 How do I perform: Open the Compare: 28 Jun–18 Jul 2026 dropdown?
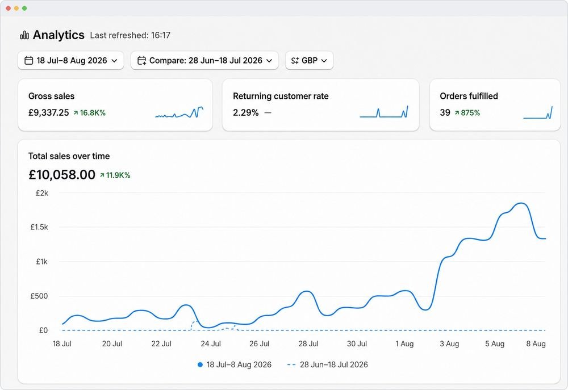[204, 61]
